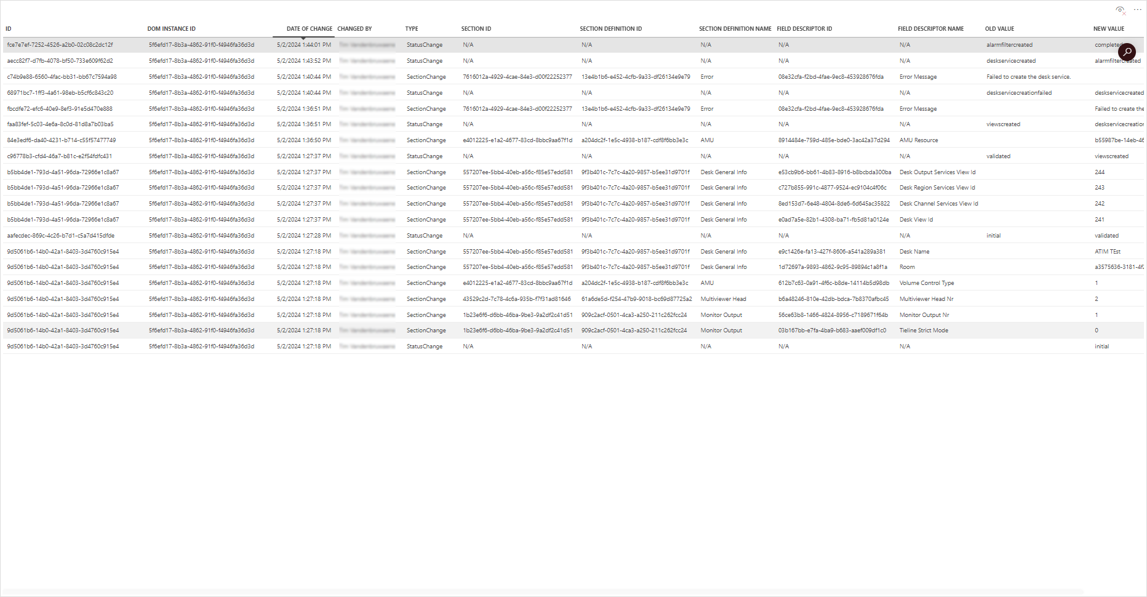Click 'Room' field descriptor name

point(907,267)
